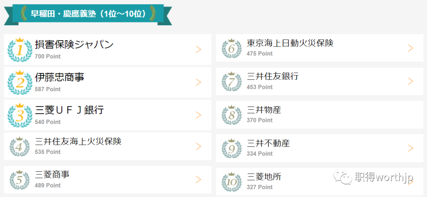
Task: Open the 三菱地所 entry
Action: click(x=320, y=182)
